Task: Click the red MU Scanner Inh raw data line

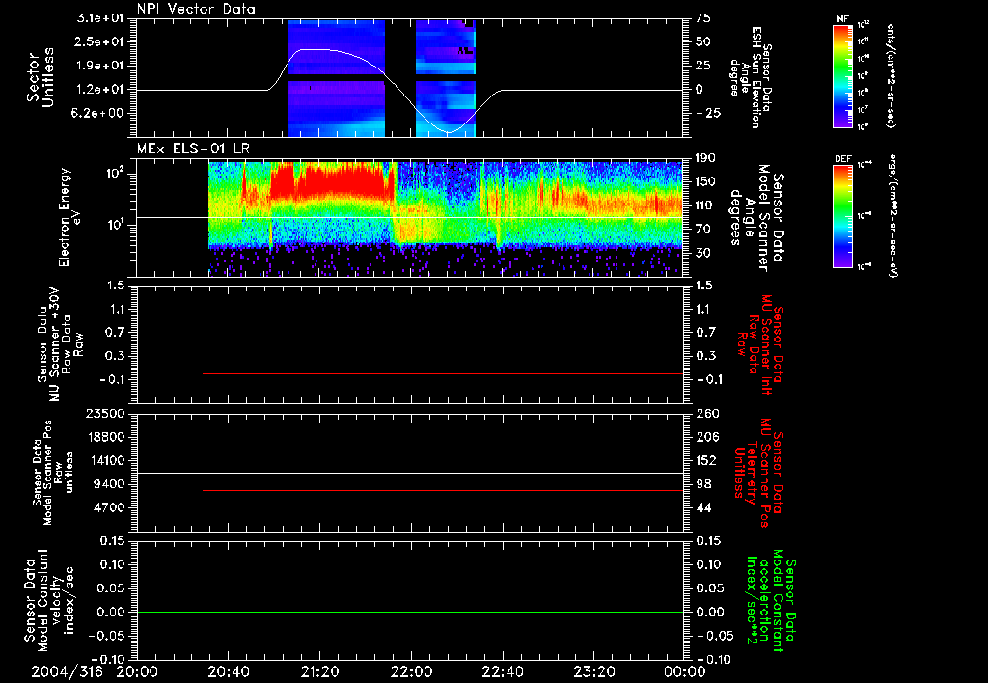Action: 442,373
